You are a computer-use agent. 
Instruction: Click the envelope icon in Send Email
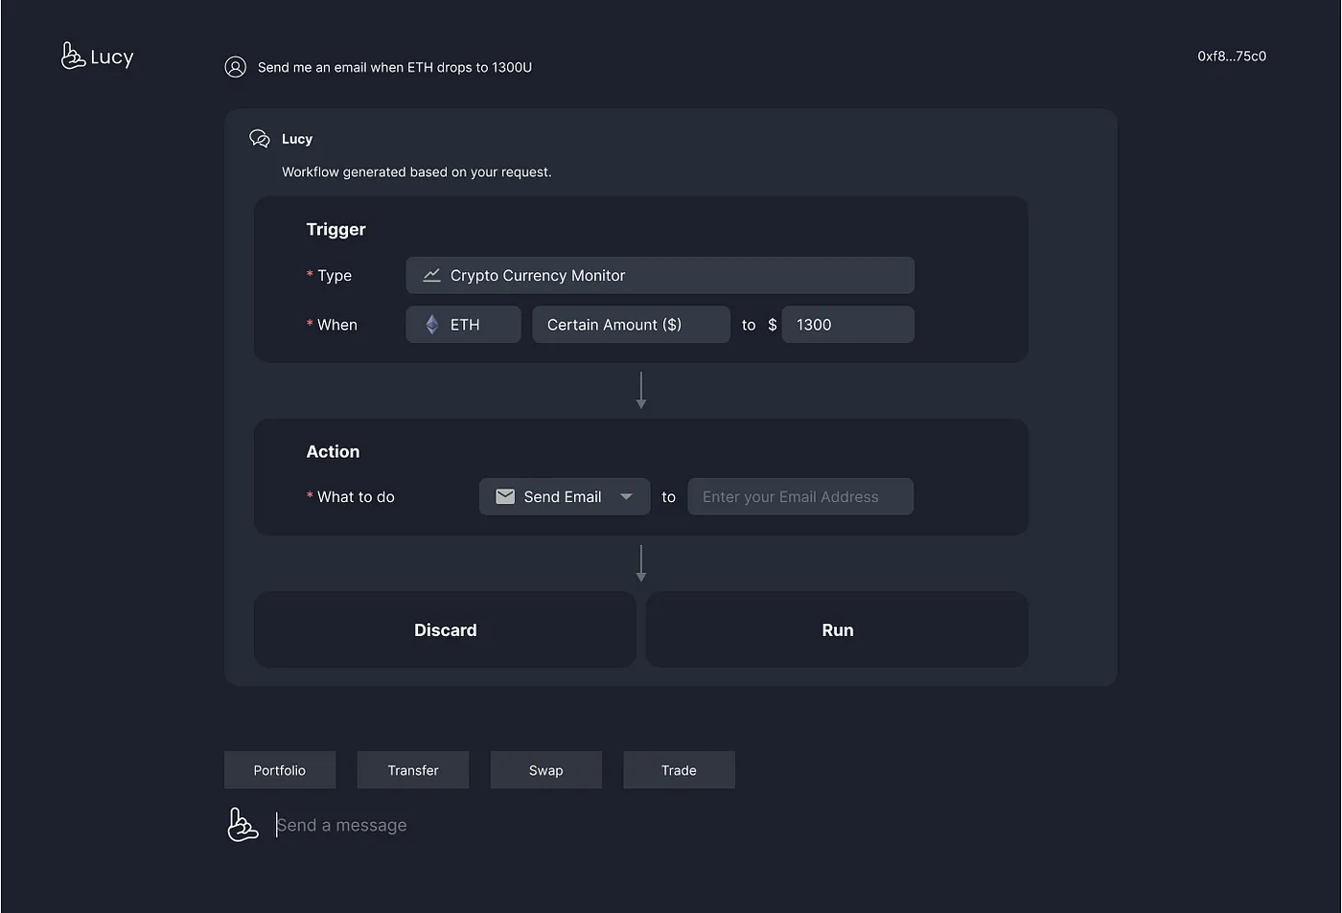tap(505, 496)
